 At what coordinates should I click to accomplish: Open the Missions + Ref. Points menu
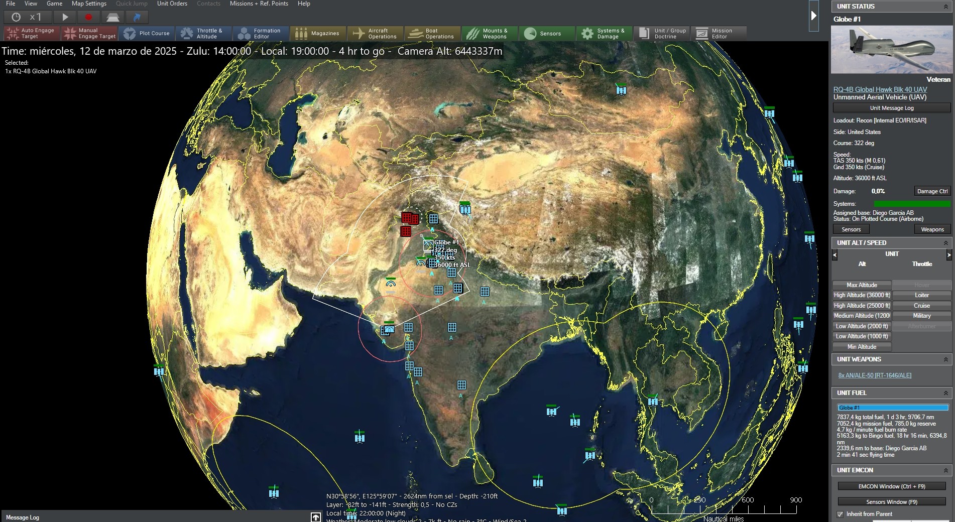[x=259, y=4]
